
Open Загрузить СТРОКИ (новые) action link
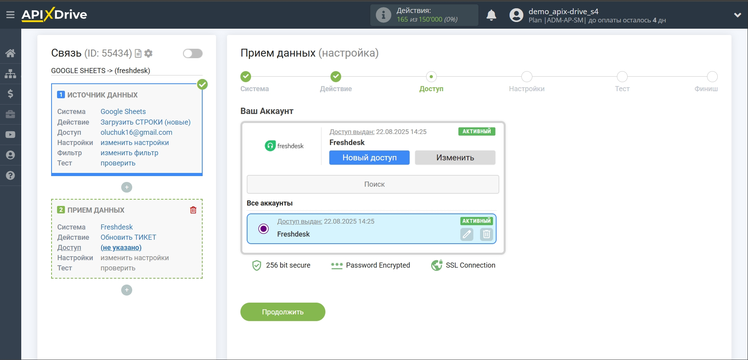coord(146,122)
